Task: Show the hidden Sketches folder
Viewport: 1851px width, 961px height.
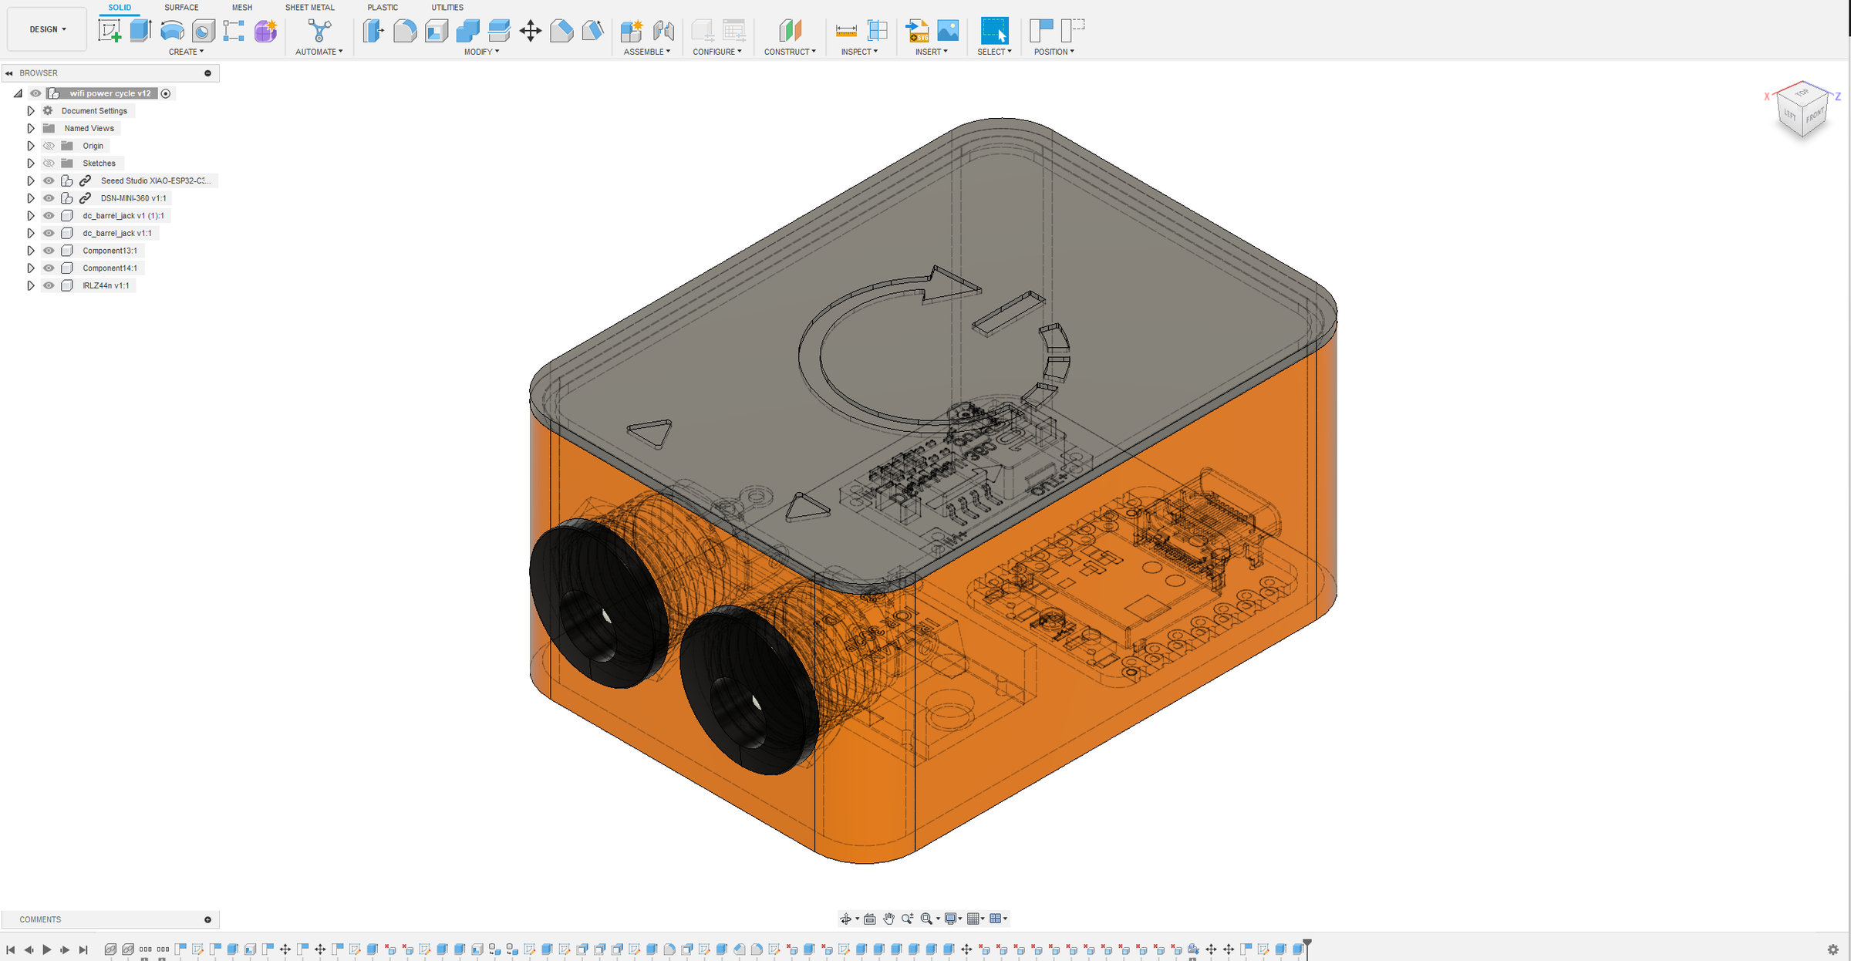Action: 49,164
